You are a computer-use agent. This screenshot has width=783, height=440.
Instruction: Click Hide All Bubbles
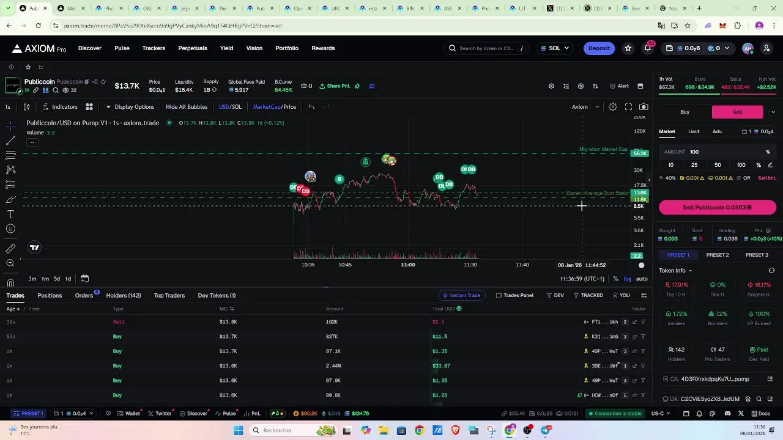(187, 107)
